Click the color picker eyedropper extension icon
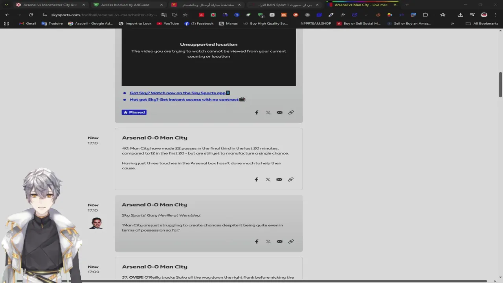 pyautogui.click(x=331, y=15)
